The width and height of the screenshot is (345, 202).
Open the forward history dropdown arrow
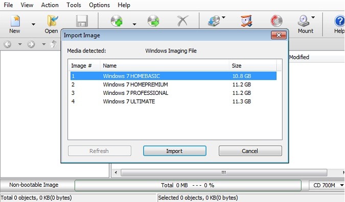click(44, 44)
